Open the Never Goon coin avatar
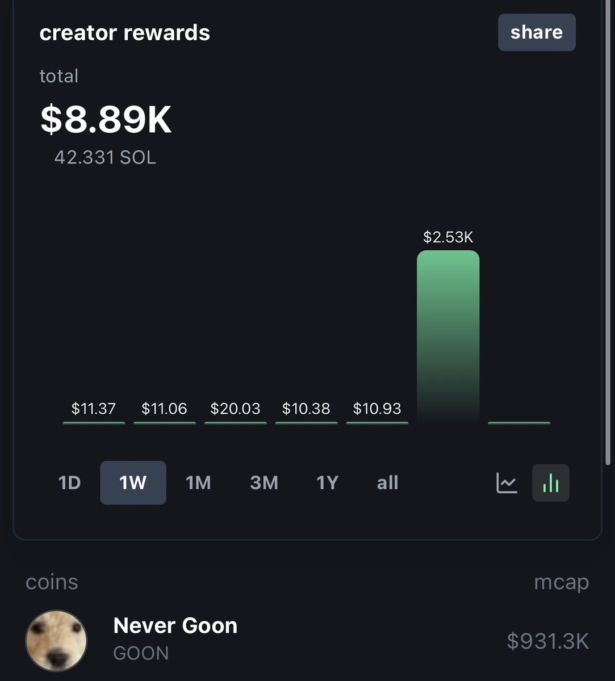 coord(56,641)
